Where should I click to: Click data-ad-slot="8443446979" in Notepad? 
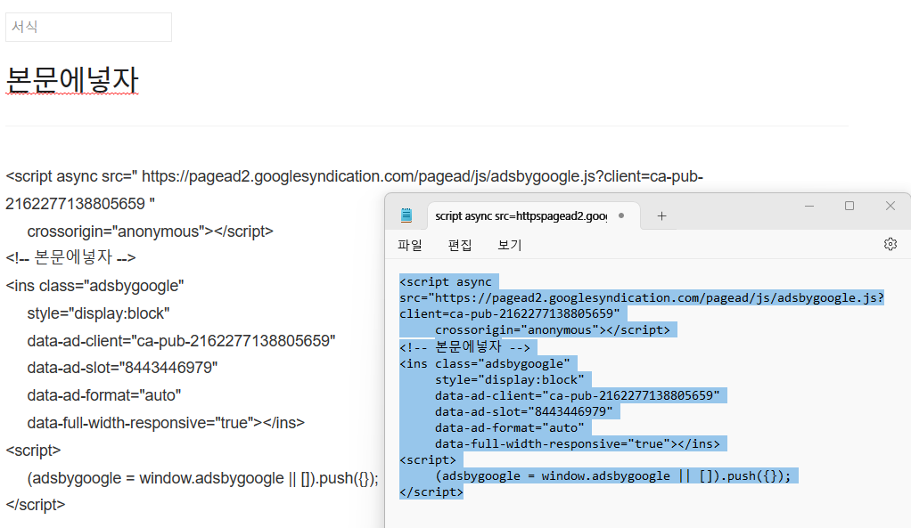(523, 412)
